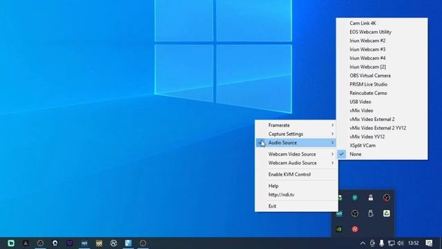442x249 pixels.
Task: Open the Webcam Audio Source submenu
Action: tap(296, 163)
